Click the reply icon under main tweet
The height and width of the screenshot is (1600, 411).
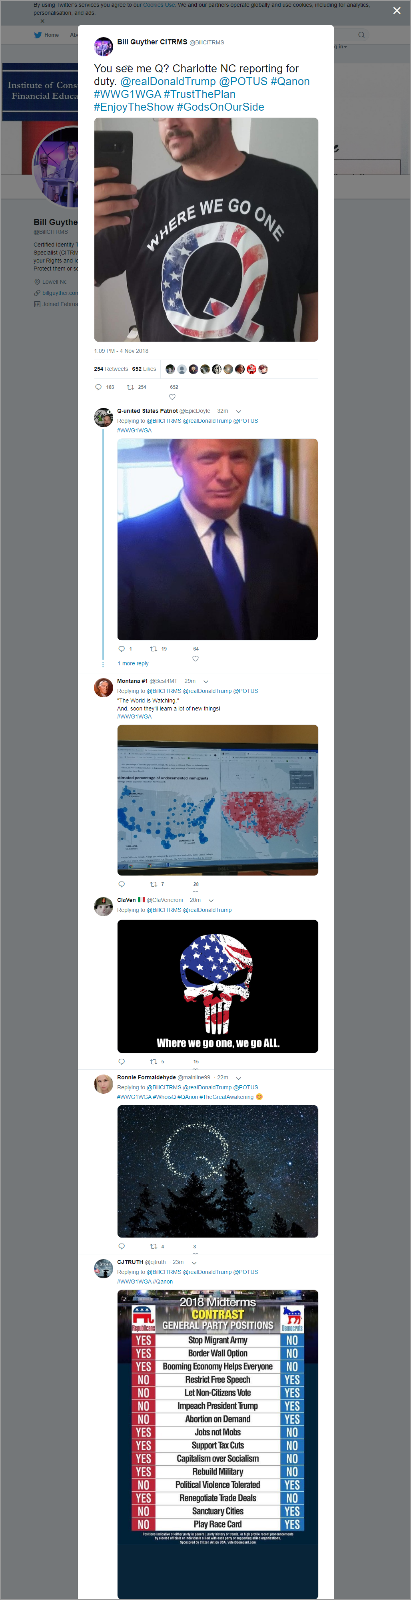pos(98,387)
